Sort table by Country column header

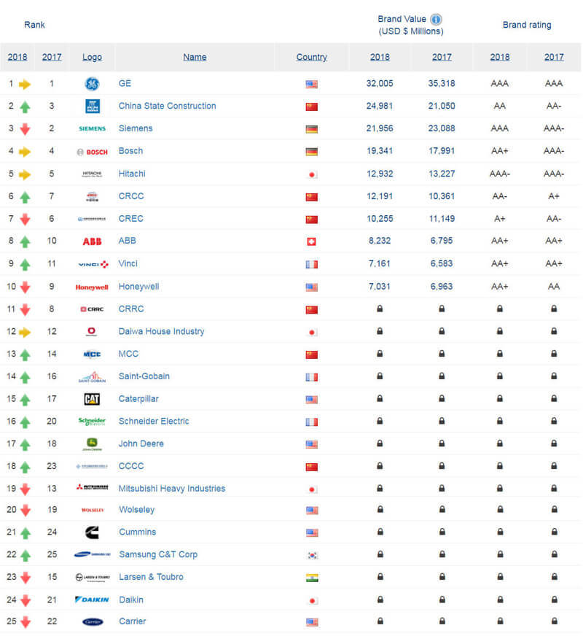click(312, 57)
